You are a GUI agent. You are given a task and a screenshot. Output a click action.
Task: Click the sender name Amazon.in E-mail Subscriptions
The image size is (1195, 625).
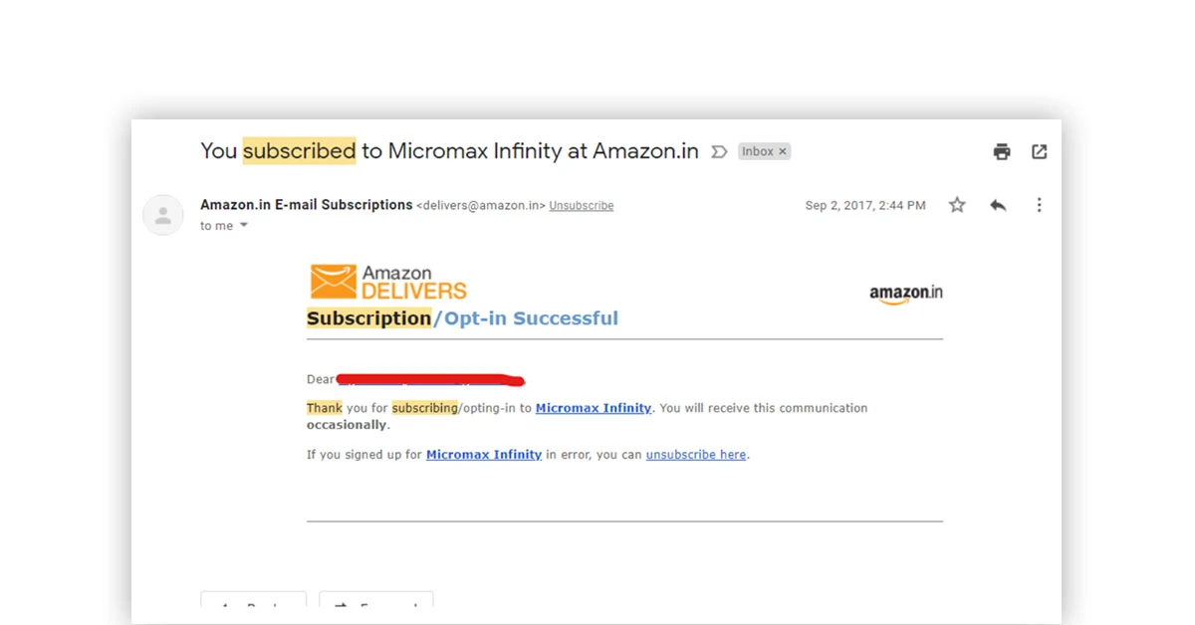click(306, 205)
